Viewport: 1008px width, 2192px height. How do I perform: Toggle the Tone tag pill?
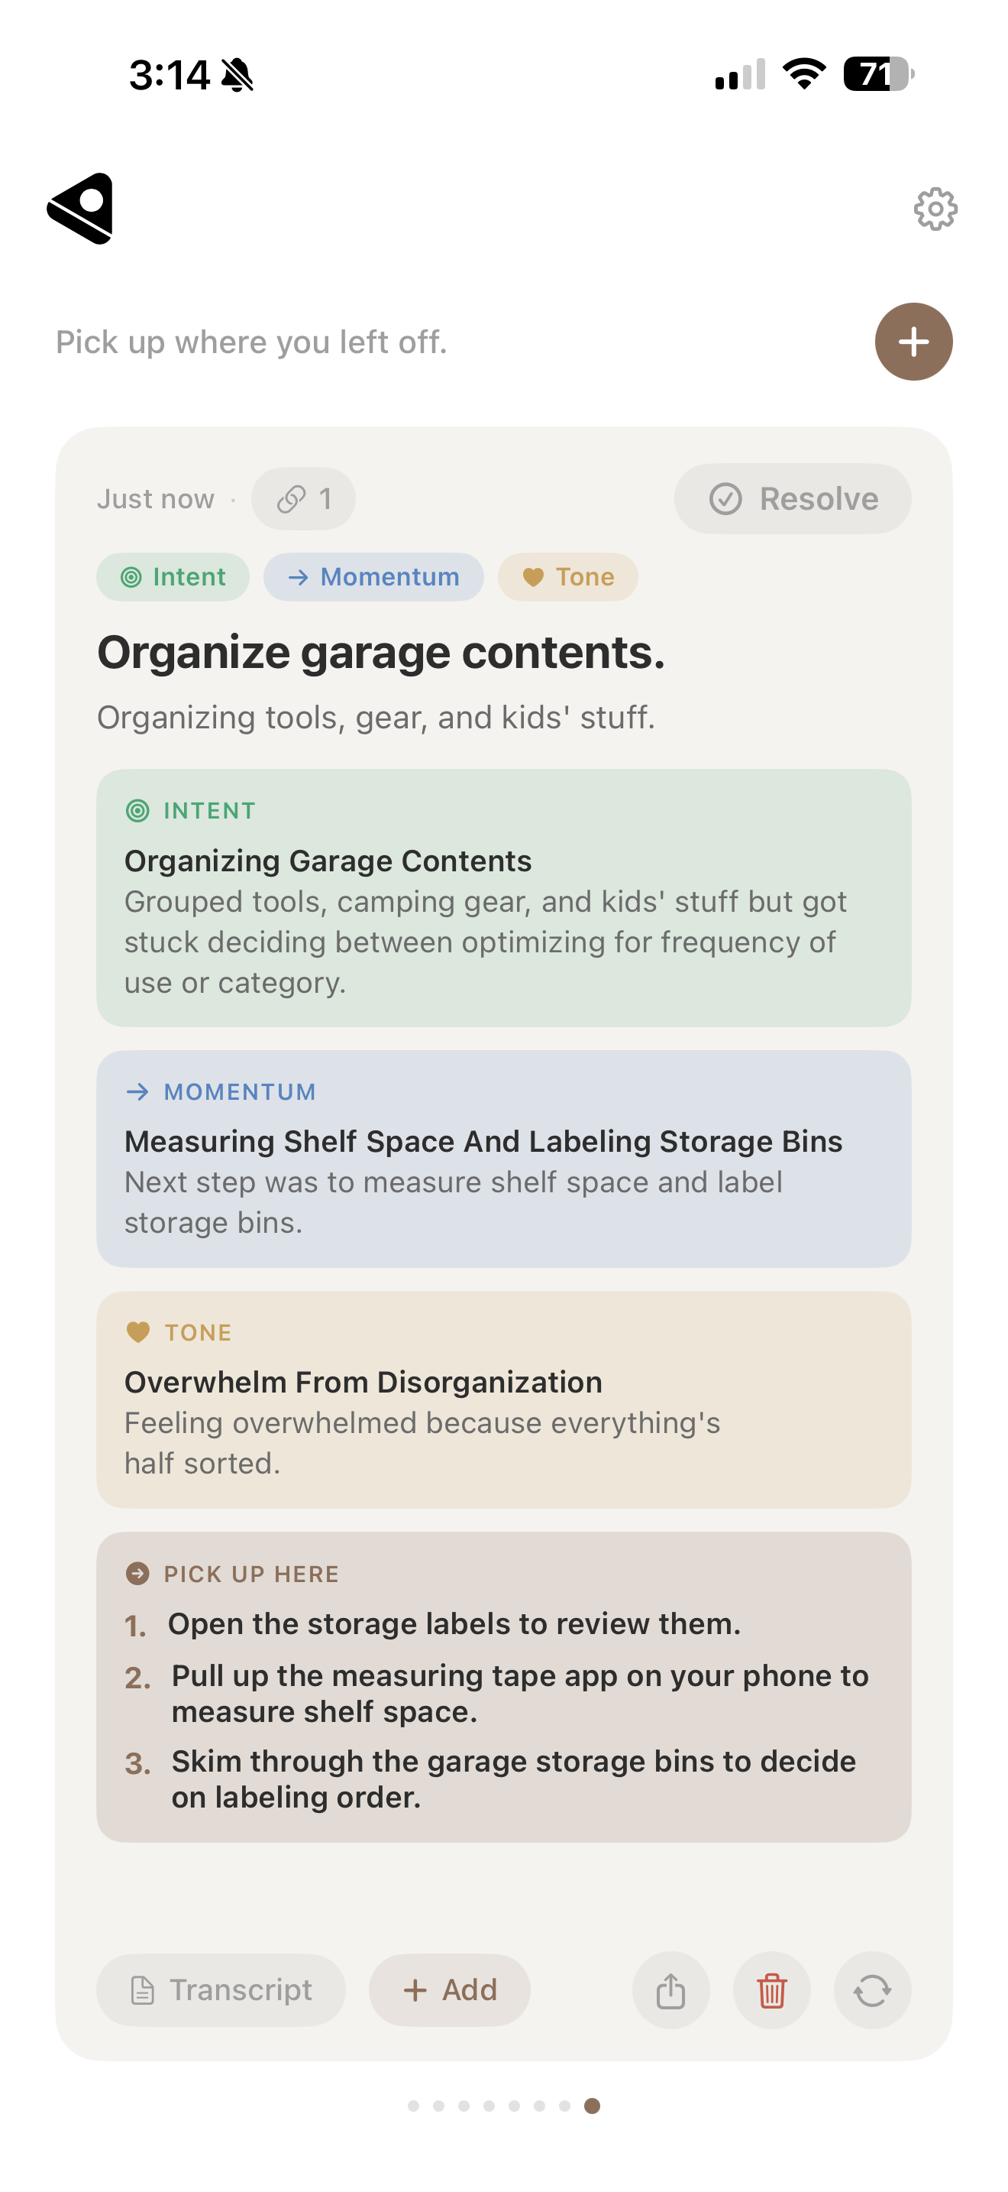[567, 577]
